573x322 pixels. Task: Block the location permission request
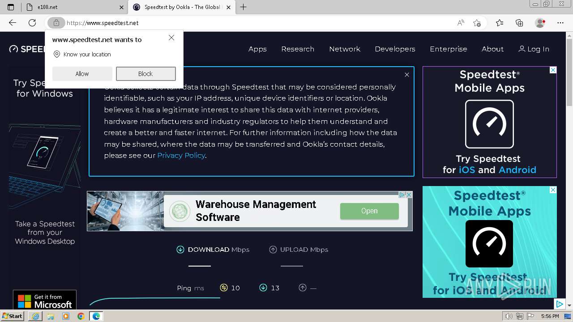[x=145, y=74]
